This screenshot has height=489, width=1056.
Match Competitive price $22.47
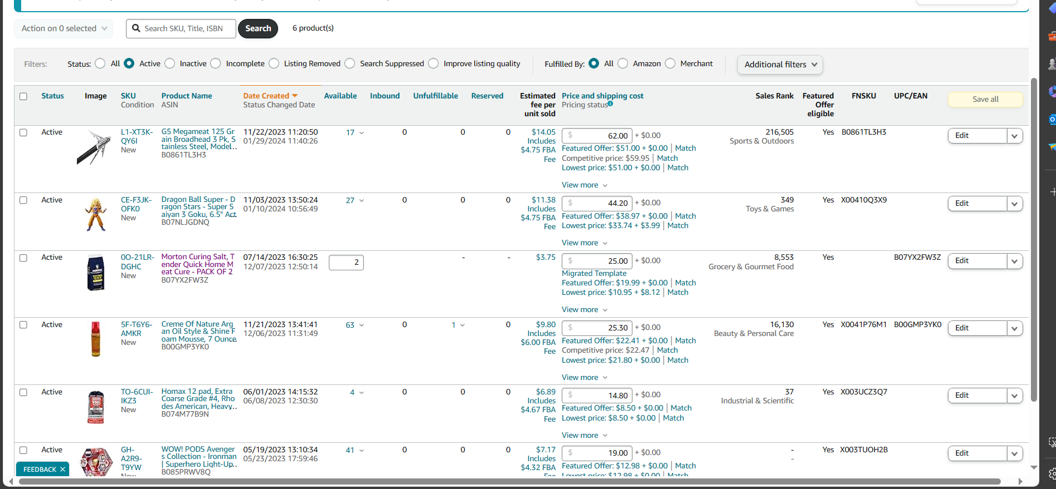(667, 350)
